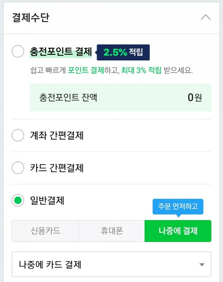Collapse the 결제수단 section chevron
Image resolution: width=223 pixels, height=282 pixels.
[x=205, y=17]
